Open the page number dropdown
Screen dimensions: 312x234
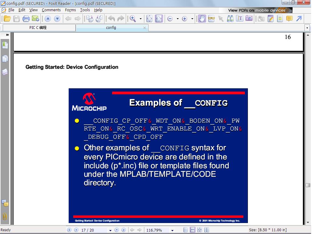(110, 230)
